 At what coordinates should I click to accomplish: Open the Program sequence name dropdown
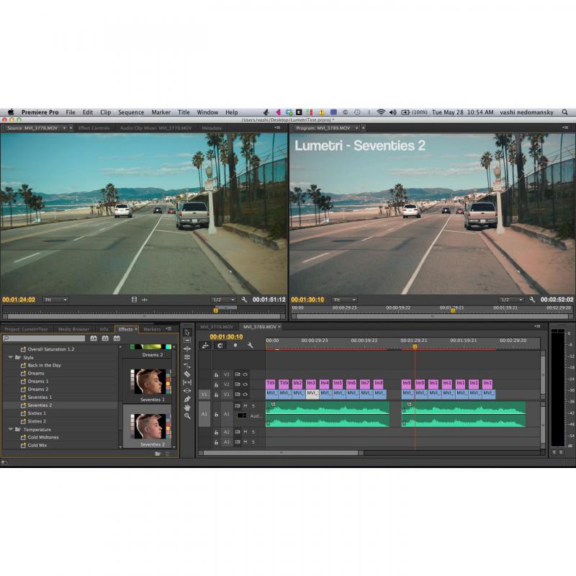click(356, 128)
